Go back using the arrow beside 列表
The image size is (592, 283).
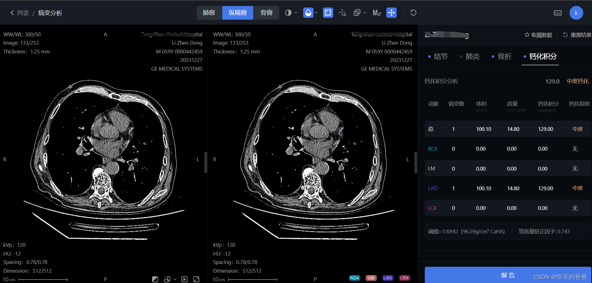(12, 13)
